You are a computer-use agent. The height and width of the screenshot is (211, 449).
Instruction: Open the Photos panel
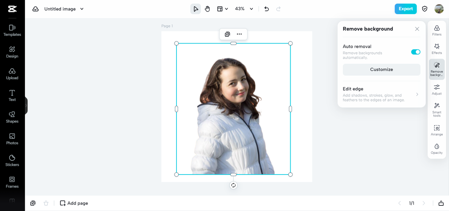pos(12,139)
